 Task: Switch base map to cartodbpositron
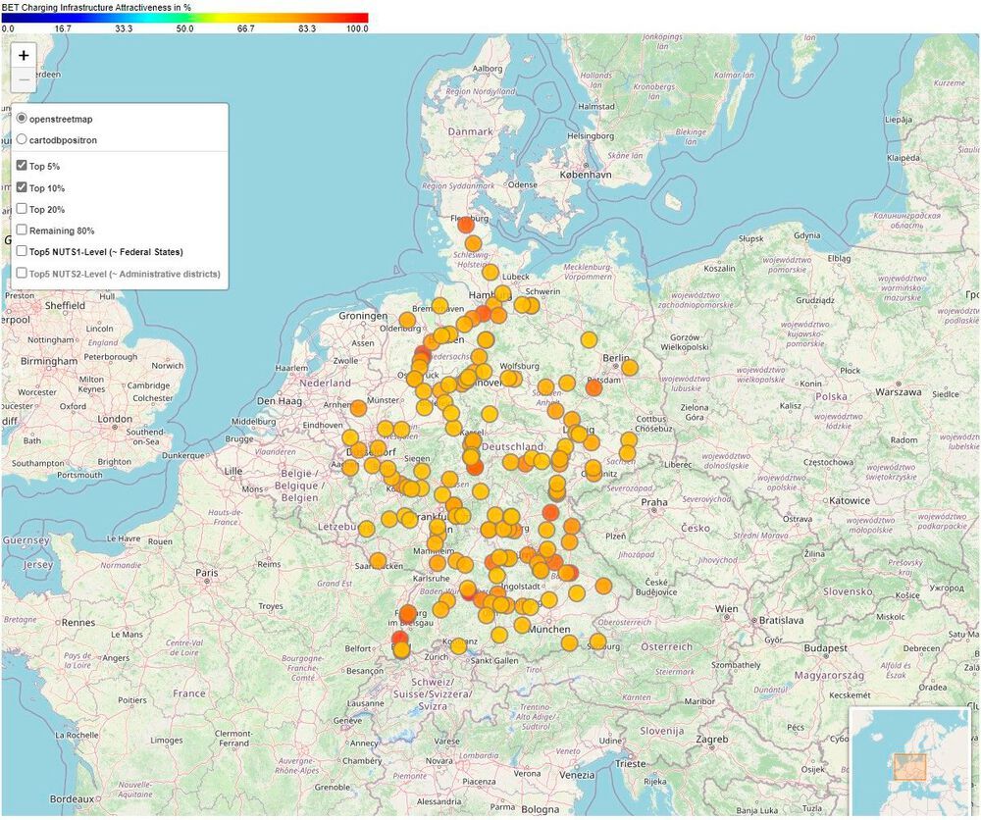point(21,138)
